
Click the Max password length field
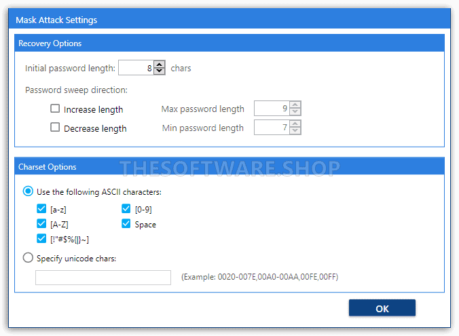(272, 109)
